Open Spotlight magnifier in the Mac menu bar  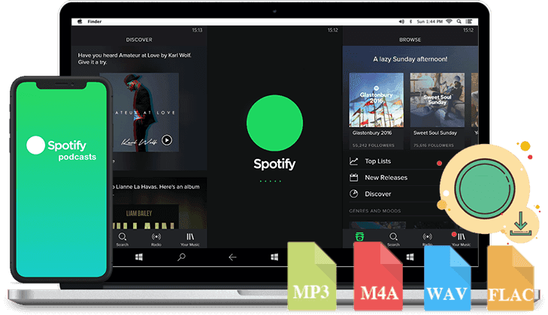459,22
